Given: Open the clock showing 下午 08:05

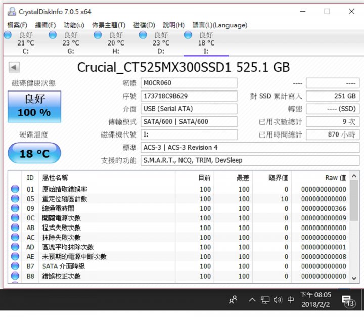Looking at the screenshot, I should pyautogui.click(x=315, y=300).
